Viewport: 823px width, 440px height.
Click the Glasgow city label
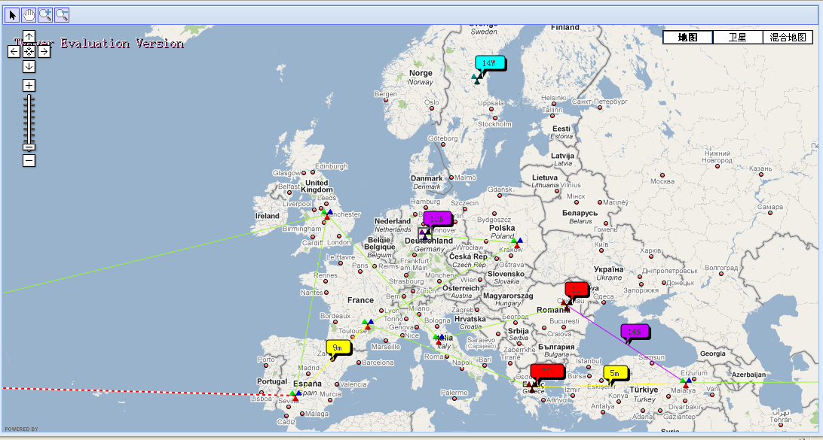pyautogui.click(x=286, y=173)
